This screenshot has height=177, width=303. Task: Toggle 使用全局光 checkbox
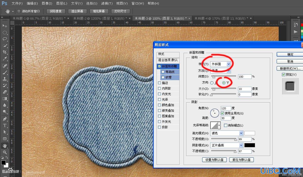pos(222,113)
